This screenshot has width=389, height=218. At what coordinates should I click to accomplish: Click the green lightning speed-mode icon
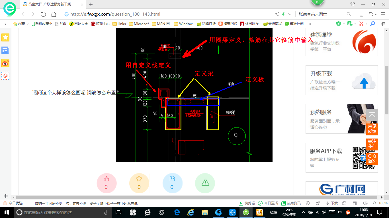tap(283, 14)
